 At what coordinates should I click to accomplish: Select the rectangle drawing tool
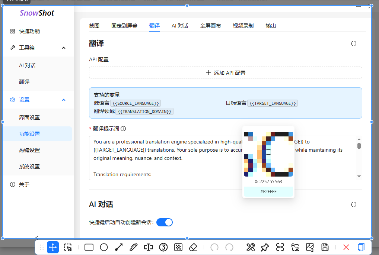pos(89,247)
